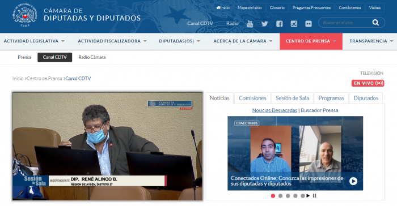Image resolution: width=397 pixels, height=206 pixels.
Task: Open the Instagram profile icon
Action: (x=294, y=24)
